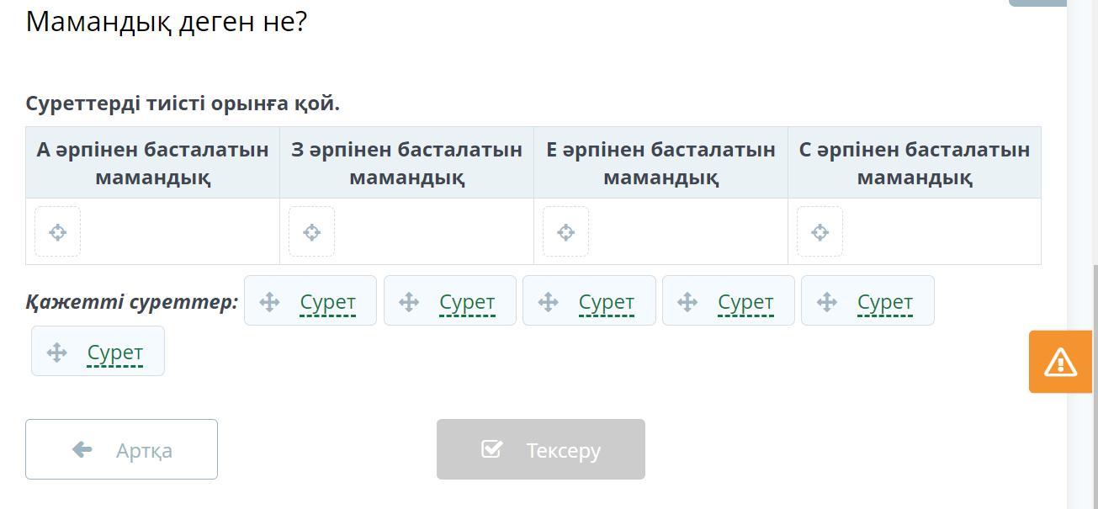Click the move handle on the second-row Сурет chip
The width and height of the screenshot is (1098, 509).
tap(56, 353)
